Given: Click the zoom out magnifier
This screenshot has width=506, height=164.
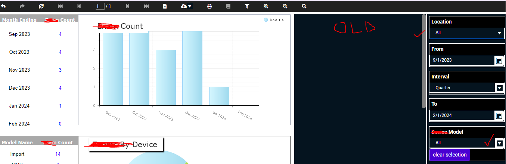Looking at the screenshot, I should [x=285, y=6].
